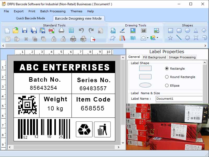Undo the last action
This screenshot has height=157, width=209.
tap(82, 31)
